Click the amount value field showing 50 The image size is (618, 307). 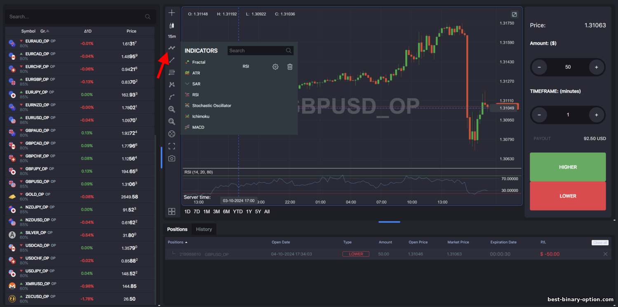click(x=568, y=67)
